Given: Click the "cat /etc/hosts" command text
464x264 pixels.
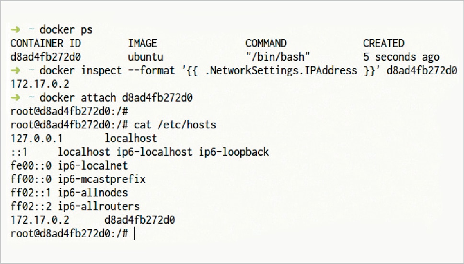Looking at the screenshot, I should [x=175, y=125].
